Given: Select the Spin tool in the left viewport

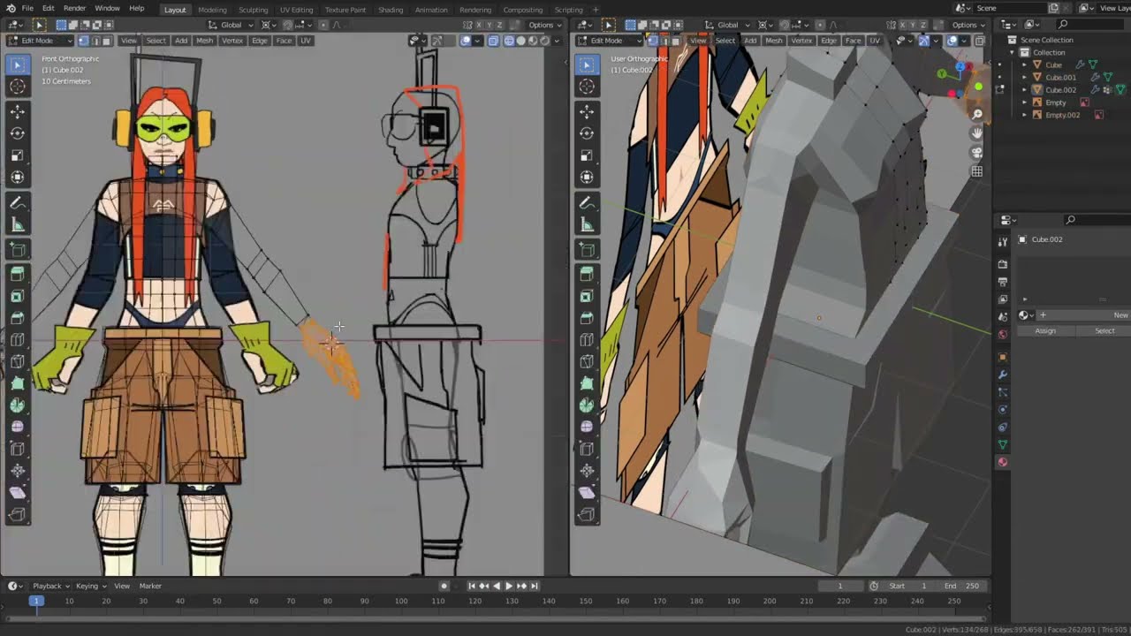Looking at the screenshot, I should [x=18, y=405].
